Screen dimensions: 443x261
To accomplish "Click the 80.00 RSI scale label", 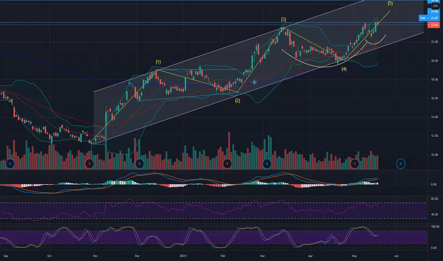I will 434,199.
